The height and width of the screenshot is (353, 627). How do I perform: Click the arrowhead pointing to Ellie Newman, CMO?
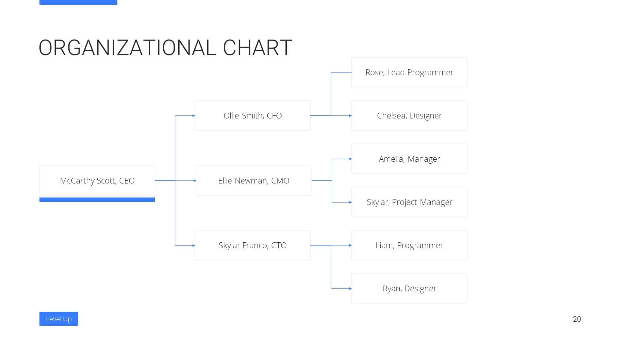pos(195,181)
